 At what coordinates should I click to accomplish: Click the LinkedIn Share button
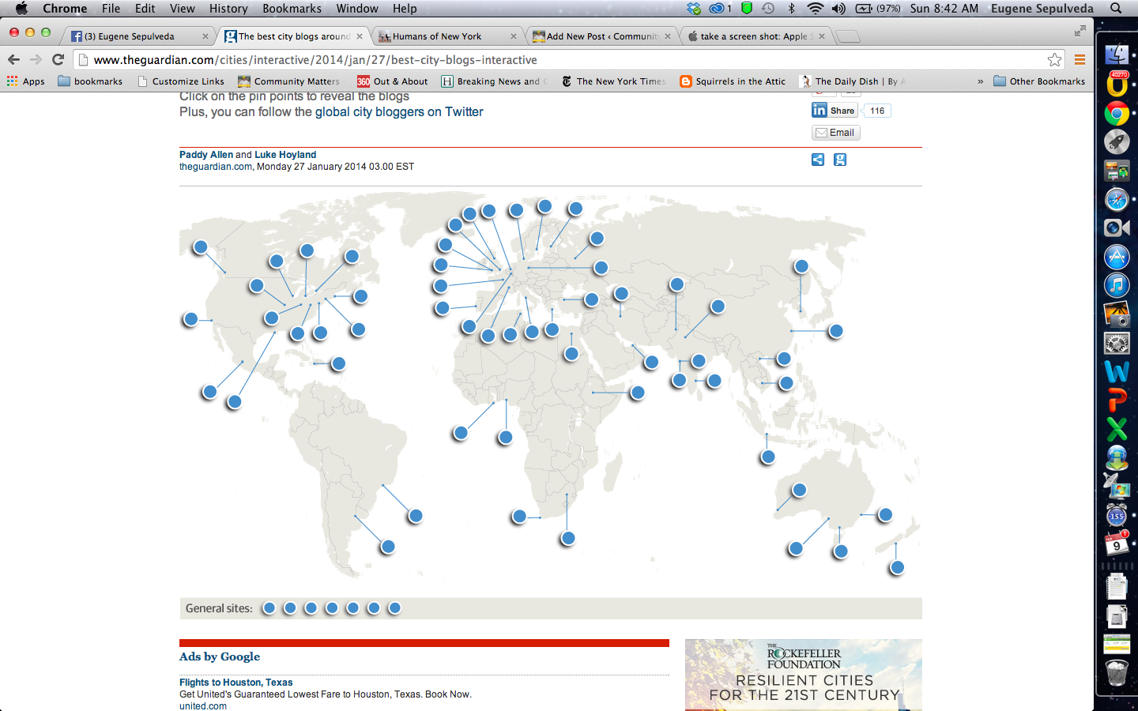pyautogui.click(x=835, y=111)
